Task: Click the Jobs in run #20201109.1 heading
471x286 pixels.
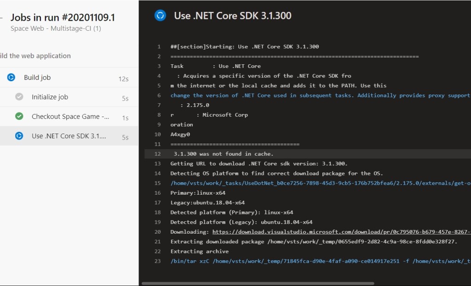Action: click(63, 17)
